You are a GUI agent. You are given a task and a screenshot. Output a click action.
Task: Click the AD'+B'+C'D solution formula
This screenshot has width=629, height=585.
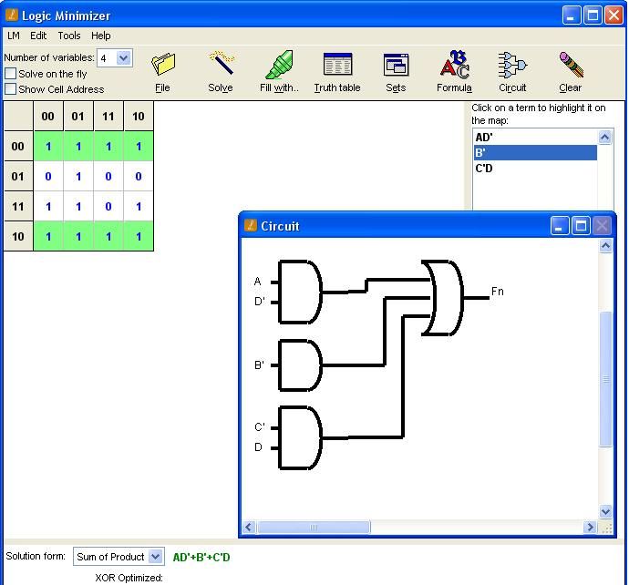click(x=201, y=558)
